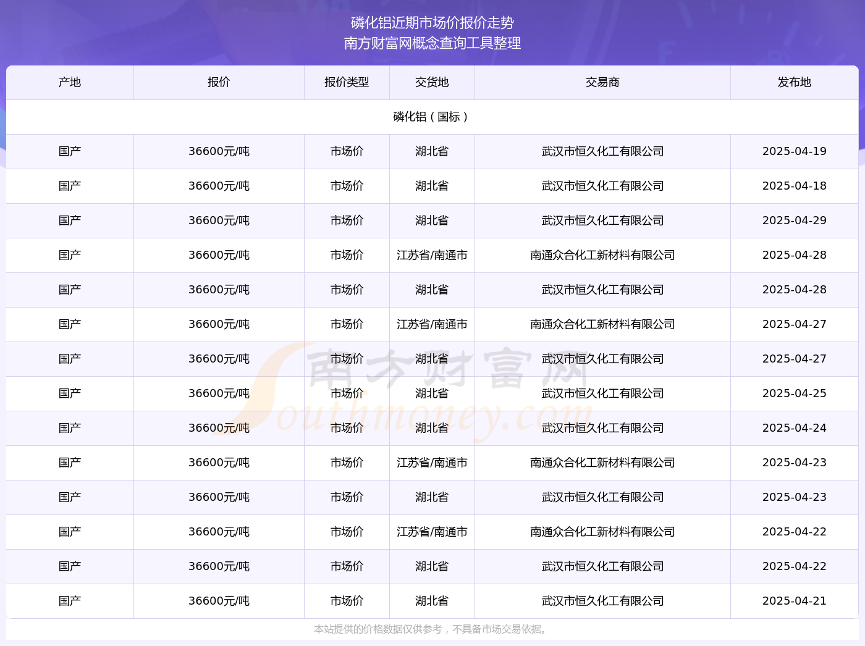
Task: Click the subtitle 南方财富网概念查询工具整理
Action: (432, 43)
